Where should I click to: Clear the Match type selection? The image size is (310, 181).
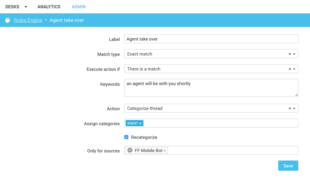coord(290,54)
